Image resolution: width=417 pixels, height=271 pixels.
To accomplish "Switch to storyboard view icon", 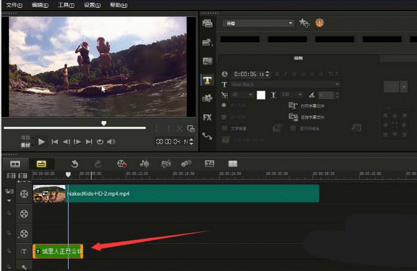I will point(14,164).
